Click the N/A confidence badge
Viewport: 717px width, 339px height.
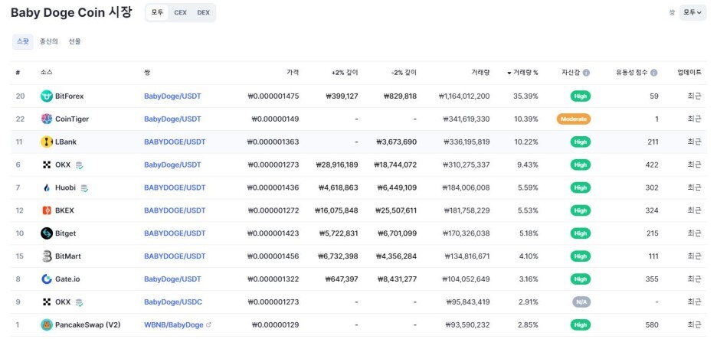pos(581,302)
